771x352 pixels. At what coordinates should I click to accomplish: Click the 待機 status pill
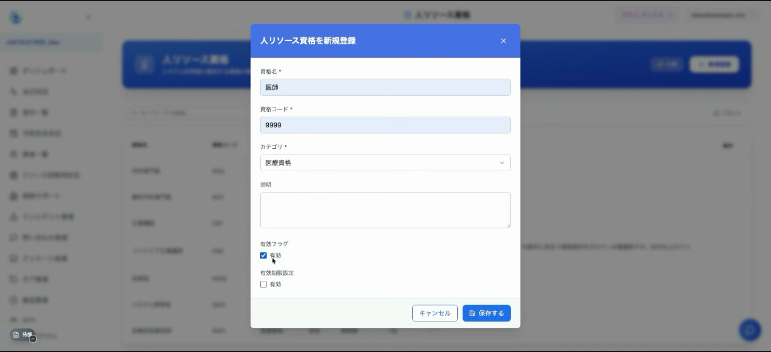point(22,335)
